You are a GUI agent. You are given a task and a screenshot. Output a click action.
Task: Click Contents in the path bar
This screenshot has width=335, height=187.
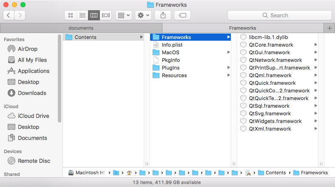272,173
